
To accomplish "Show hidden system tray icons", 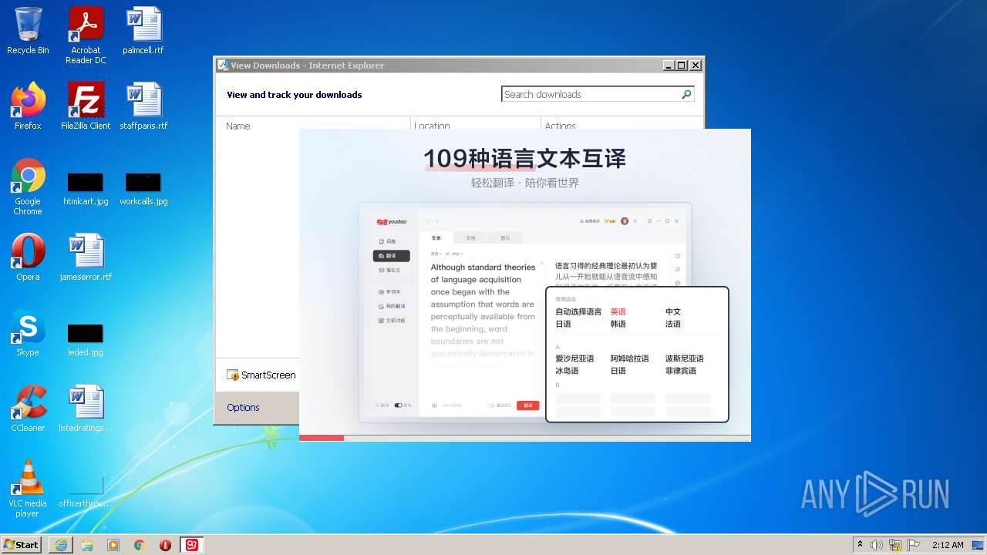I will [x=860, y=545].
